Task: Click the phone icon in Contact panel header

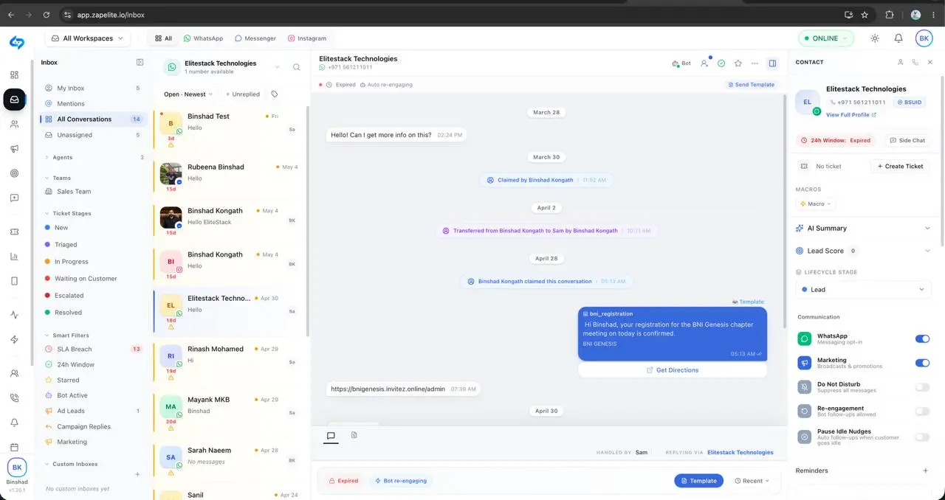Action: (915, 63)
